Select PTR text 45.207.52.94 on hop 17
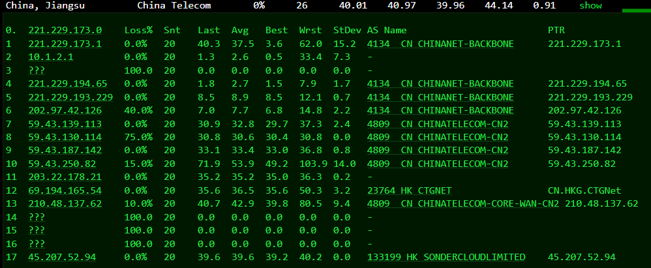Image resolution: width=651 pixels, height=268 pixels. coord(582,257)
